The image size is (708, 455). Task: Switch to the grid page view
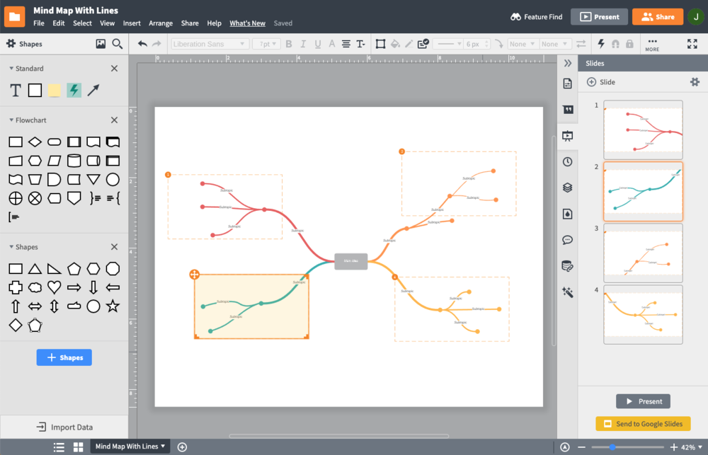point(79,447)
